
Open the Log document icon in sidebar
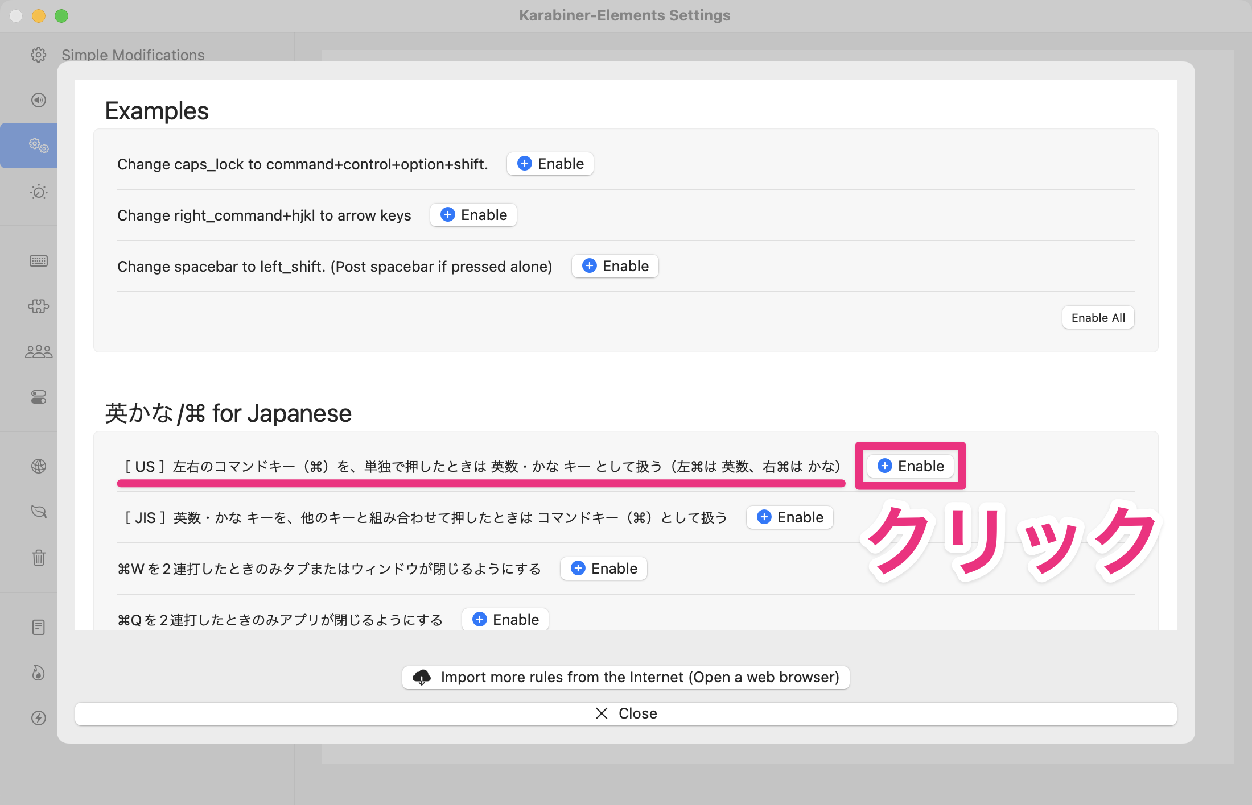[x=38, y=626]
